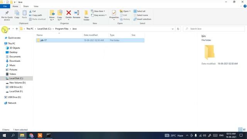Click the Edit ribbon button
247x139 pixels.
123,15
